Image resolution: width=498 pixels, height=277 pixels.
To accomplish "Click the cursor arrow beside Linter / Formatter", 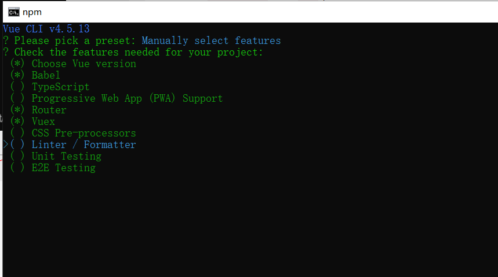I will [x=6, y=145].
